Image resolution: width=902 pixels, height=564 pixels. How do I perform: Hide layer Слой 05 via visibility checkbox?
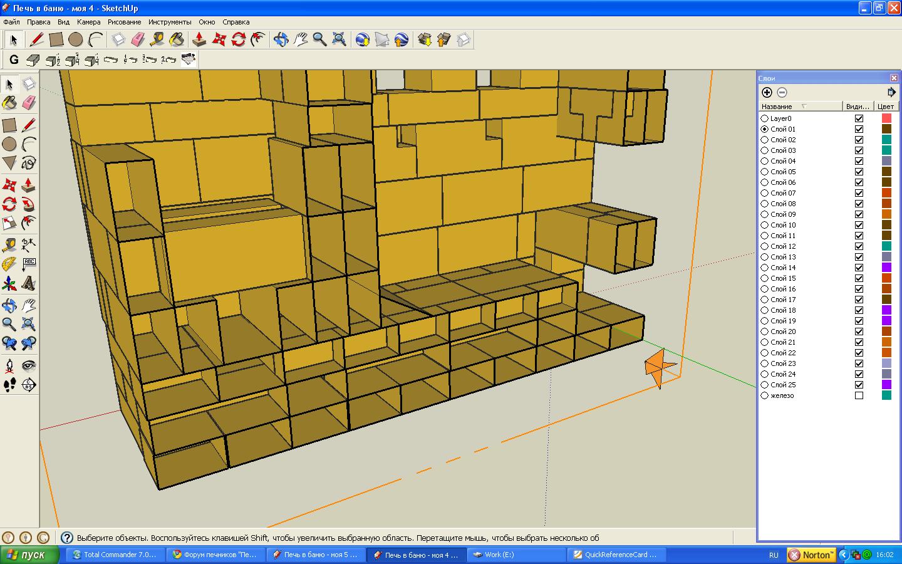[x=859, y=172]
